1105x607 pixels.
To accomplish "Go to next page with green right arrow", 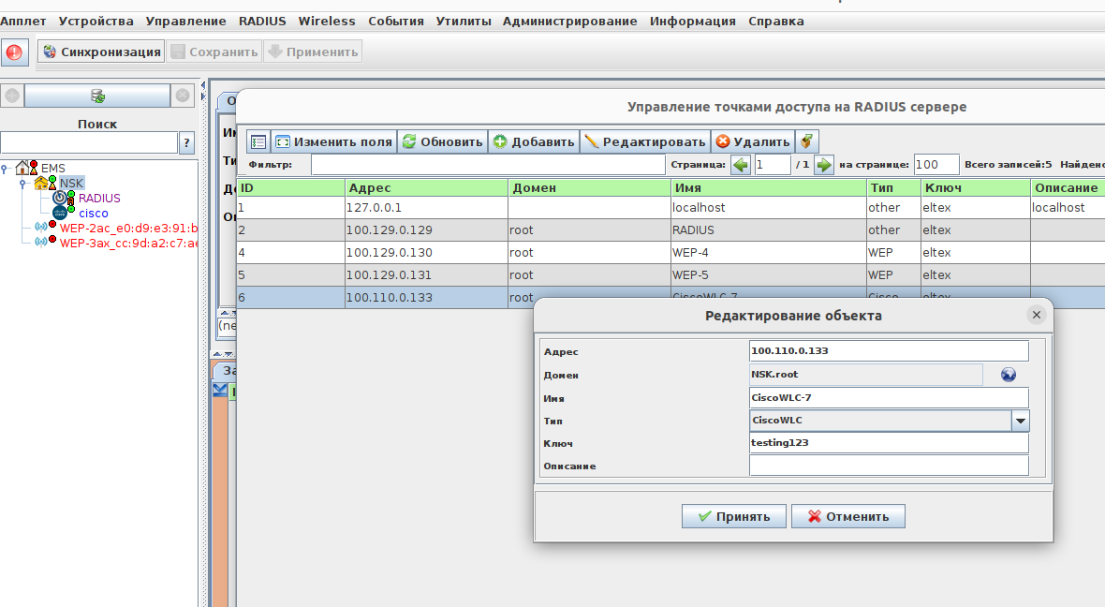I will click(x=824, y=165).
